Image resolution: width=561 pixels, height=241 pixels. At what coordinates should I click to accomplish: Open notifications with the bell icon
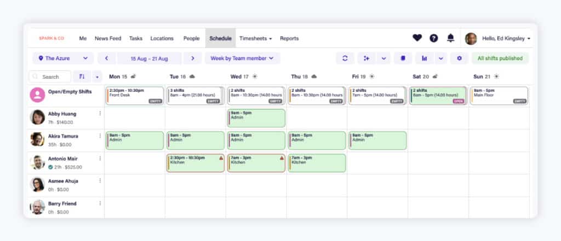point(451,38)
